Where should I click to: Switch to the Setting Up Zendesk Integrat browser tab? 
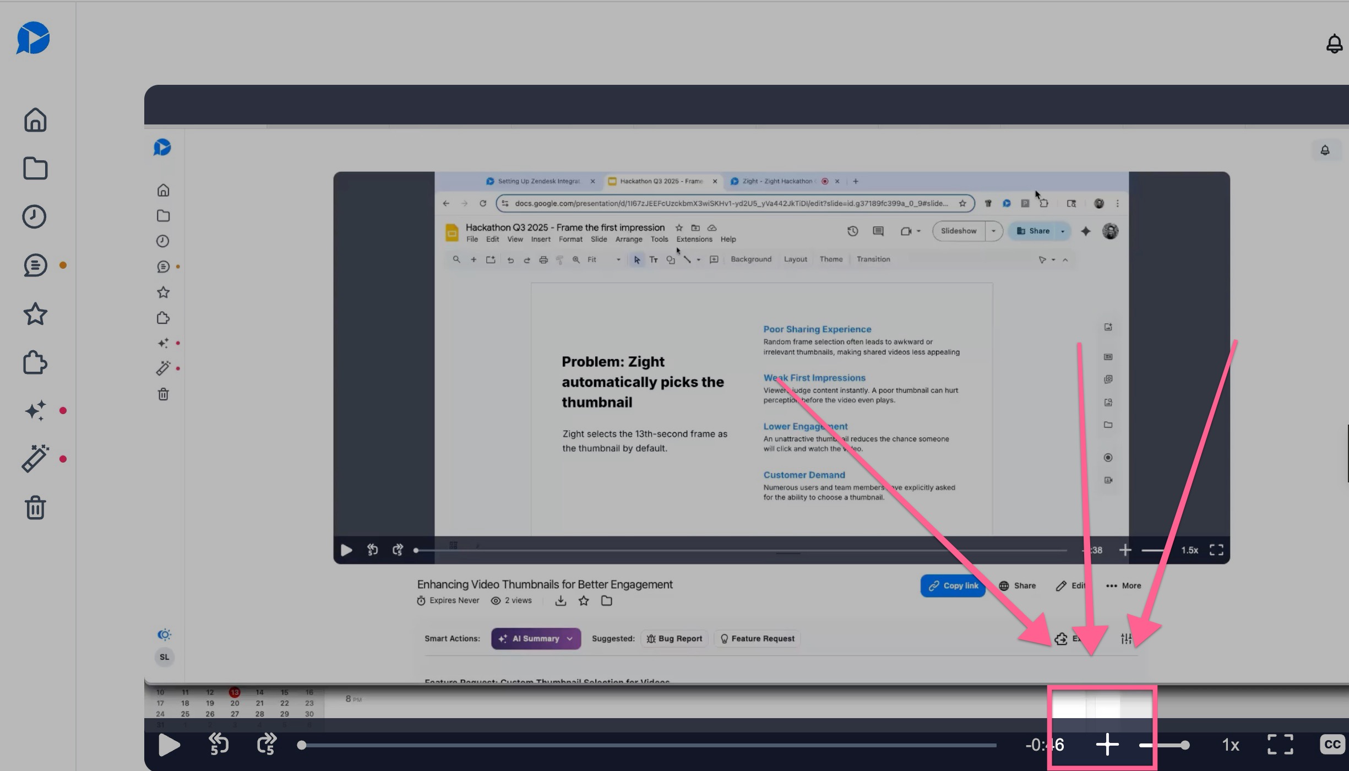tap(538, 181)
